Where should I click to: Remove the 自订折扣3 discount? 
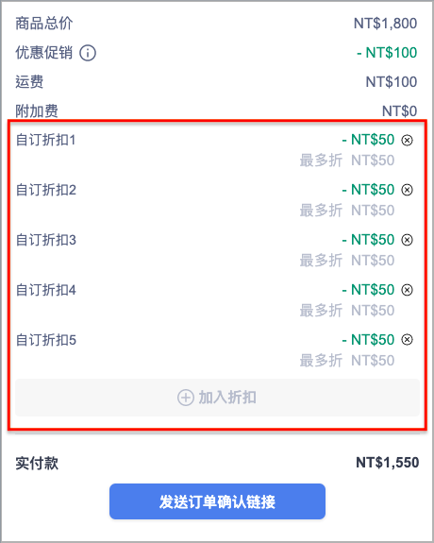407,240
